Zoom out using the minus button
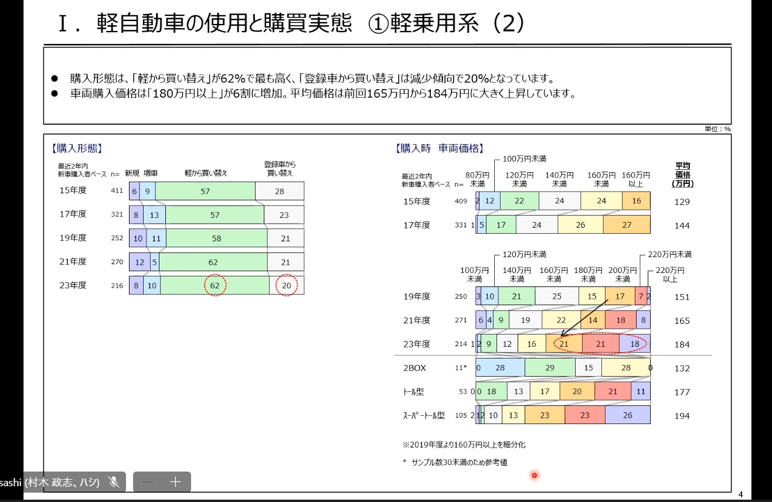 147,482
